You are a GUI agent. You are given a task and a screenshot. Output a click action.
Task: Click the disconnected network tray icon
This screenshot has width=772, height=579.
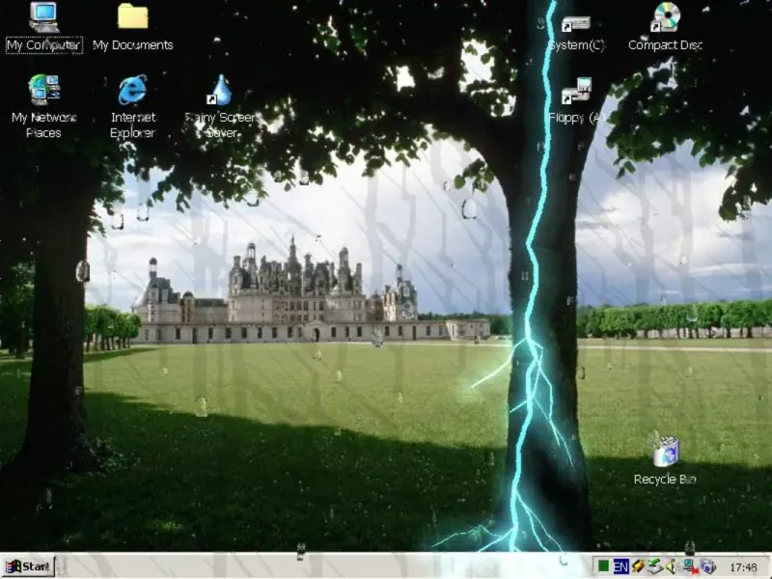[690, 566]
